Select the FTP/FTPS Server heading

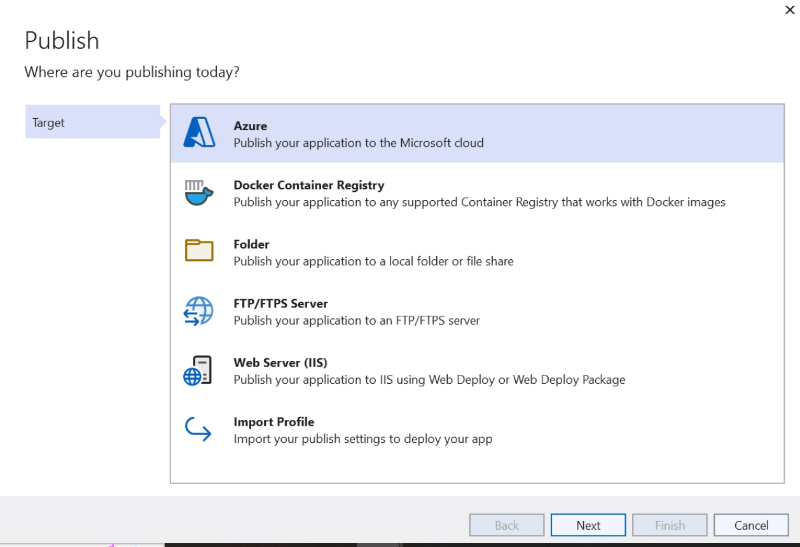[x=280, y=303]
